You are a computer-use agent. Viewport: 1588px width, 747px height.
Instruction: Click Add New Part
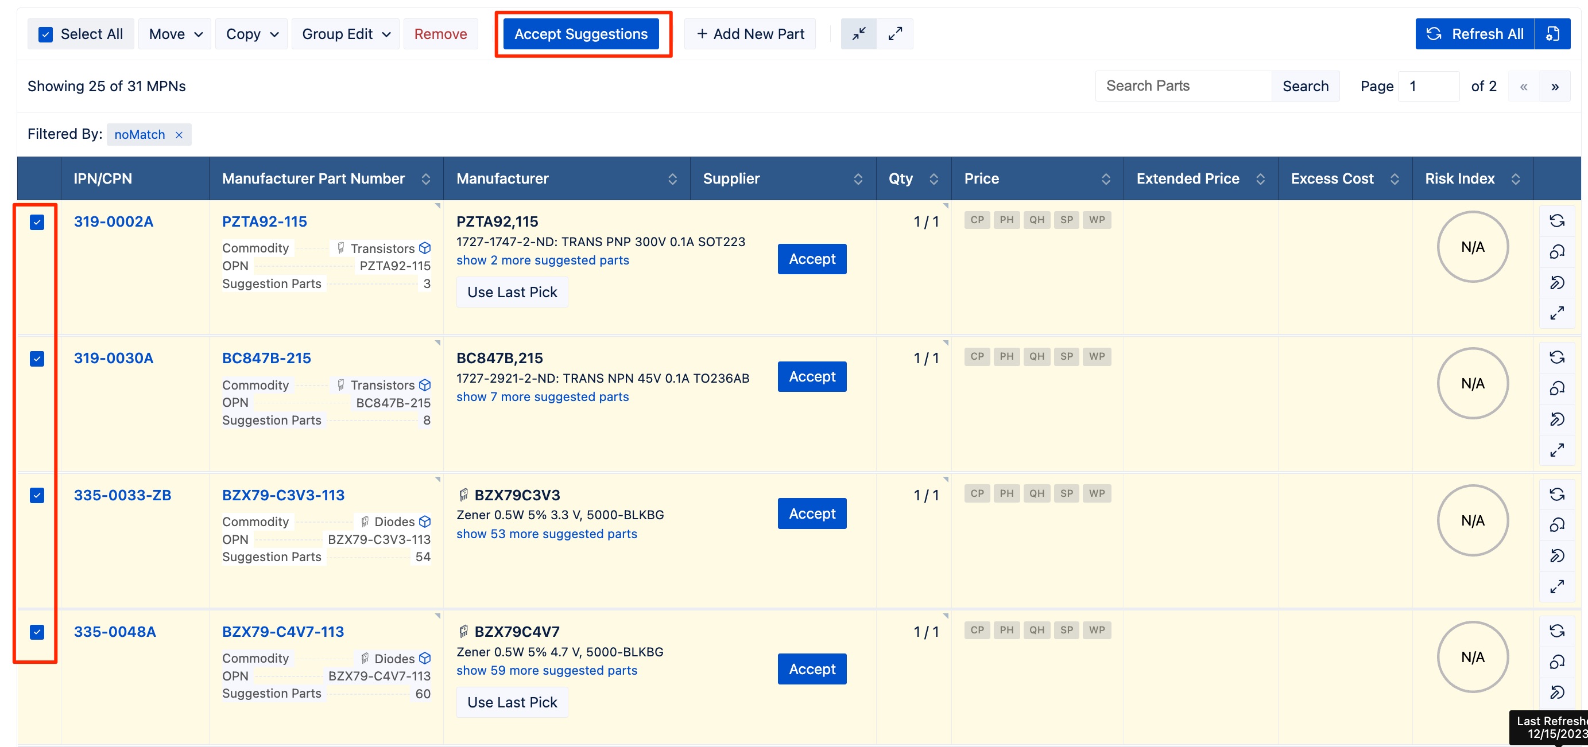point(750,34)
